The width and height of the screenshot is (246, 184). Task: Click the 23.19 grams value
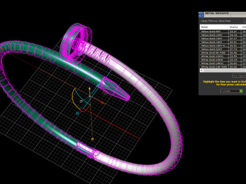tap(233, 60)
